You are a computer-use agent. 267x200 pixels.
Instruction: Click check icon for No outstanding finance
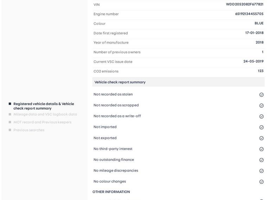(x=261, y=160)
